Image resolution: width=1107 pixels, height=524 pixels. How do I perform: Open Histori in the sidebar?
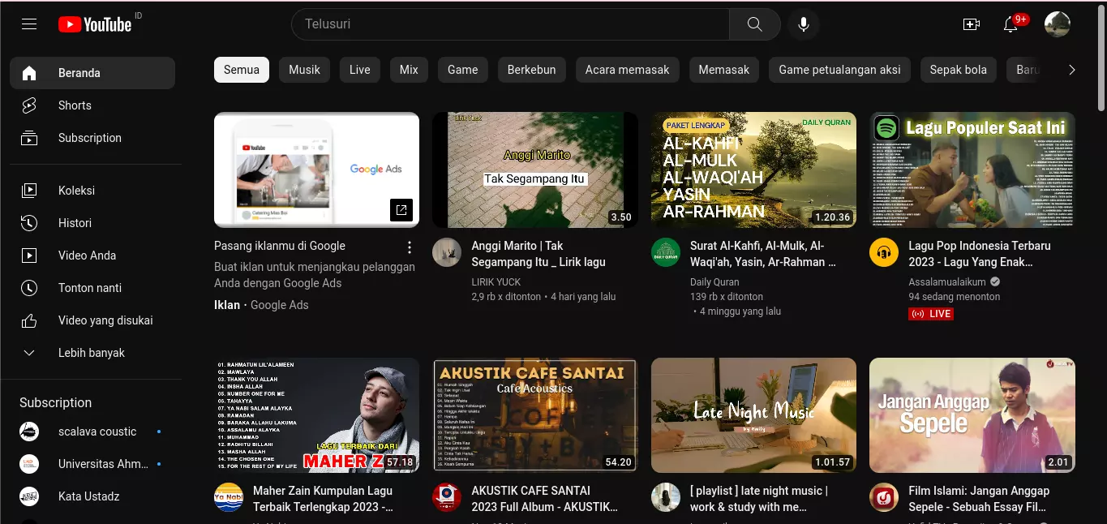75,223
